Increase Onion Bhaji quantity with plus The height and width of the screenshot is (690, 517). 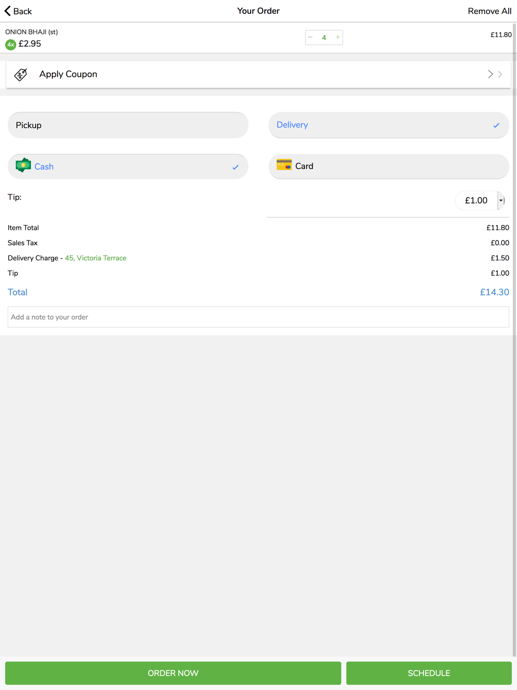coord(338,37)
